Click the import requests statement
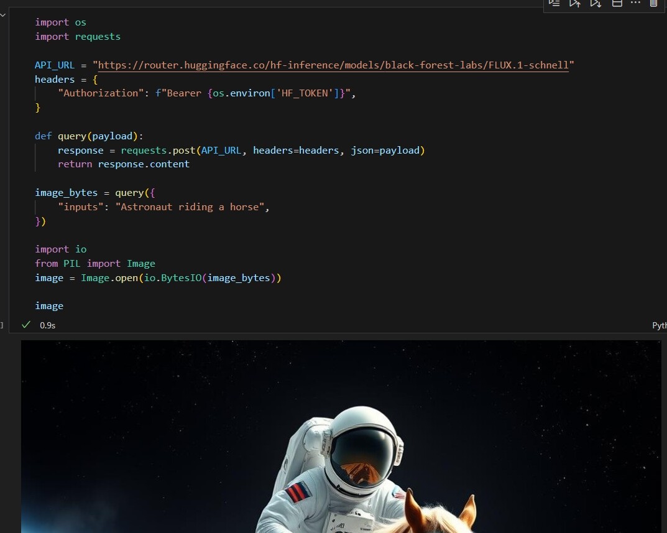The image size is (667, 533). [x=78, y=36]
